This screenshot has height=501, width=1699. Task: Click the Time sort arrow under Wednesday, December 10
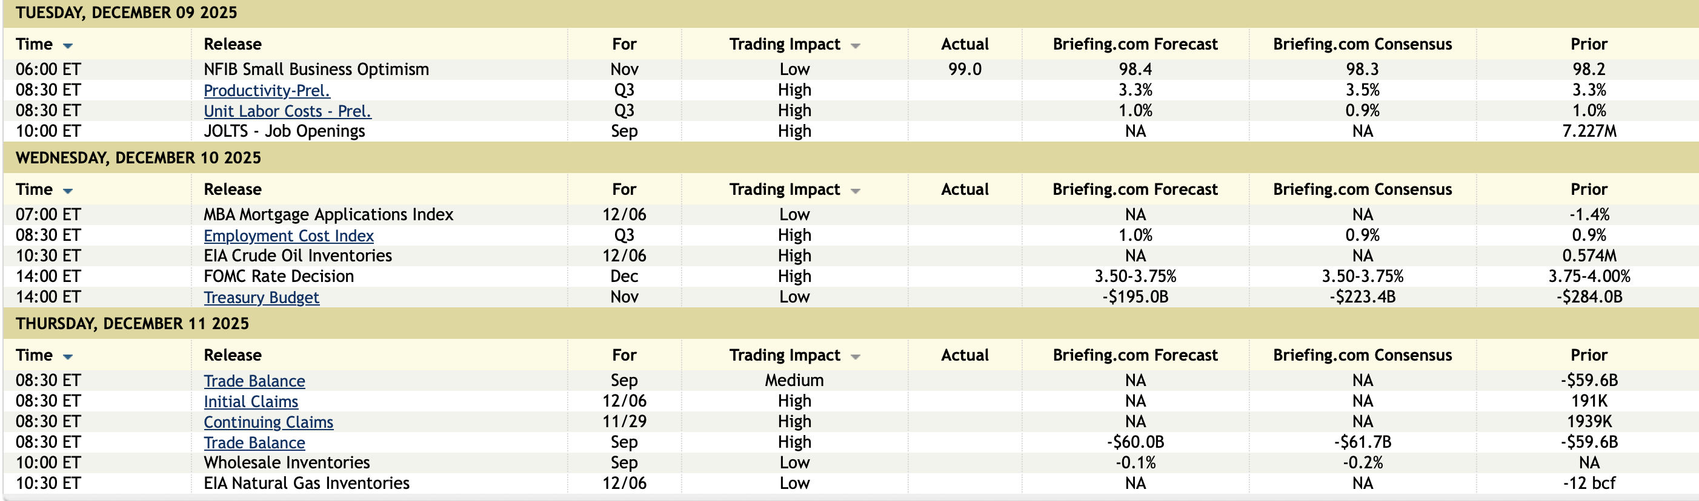67,191
